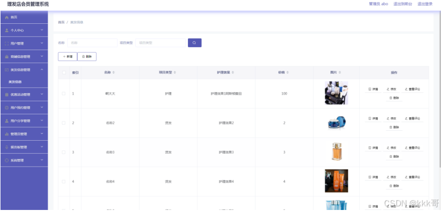
Task: Click the bar-chart icon beside 管理员管理
Action: pyautogui.click(x=7, y=134)
